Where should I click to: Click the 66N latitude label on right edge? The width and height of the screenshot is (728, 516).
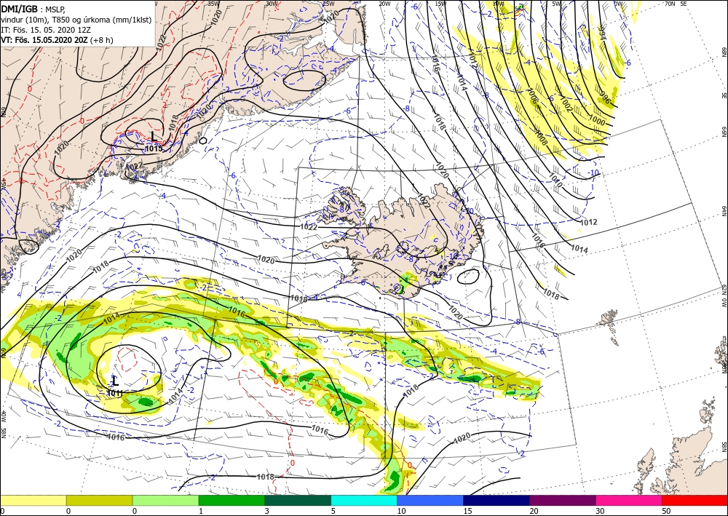point(724,132)
